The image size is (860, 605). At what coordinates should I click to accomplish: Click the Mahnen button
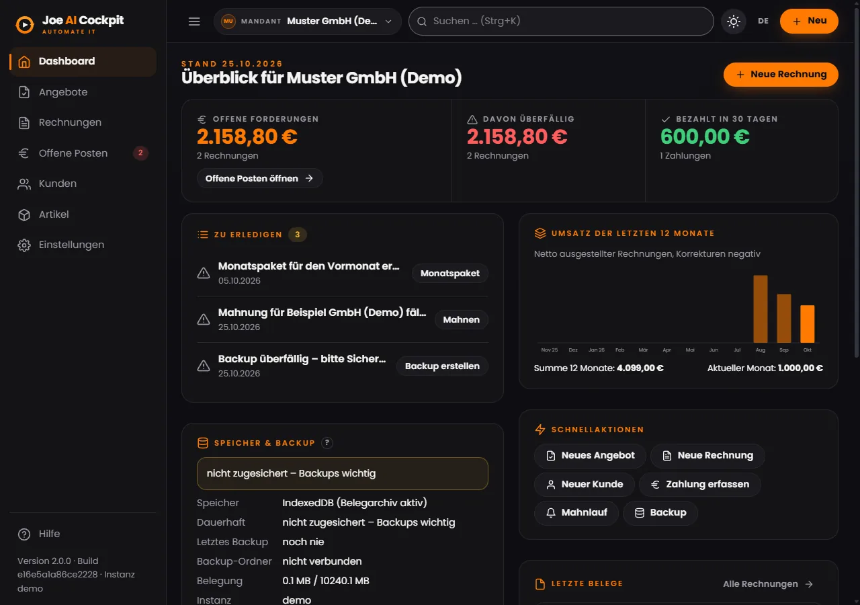(x=462, y=320)
